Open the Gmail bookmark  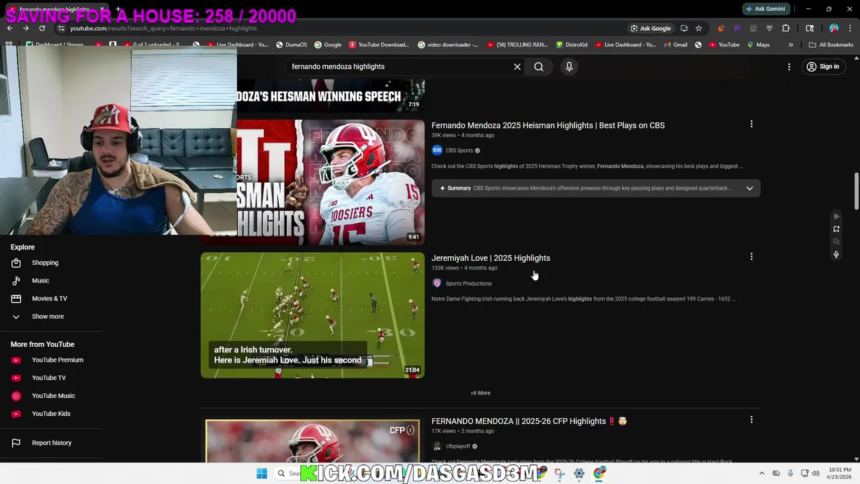[x=675, y=45]
